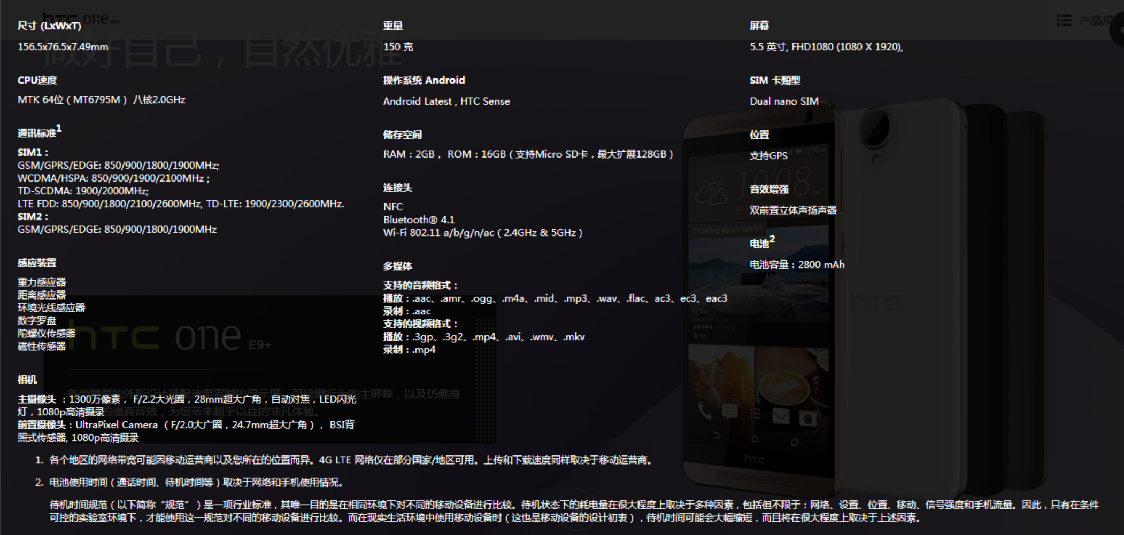Viewport: 1124px width, 535px height.
Task: Click the '重力感应器' sensor entry
Action: (x=42, y=282)
